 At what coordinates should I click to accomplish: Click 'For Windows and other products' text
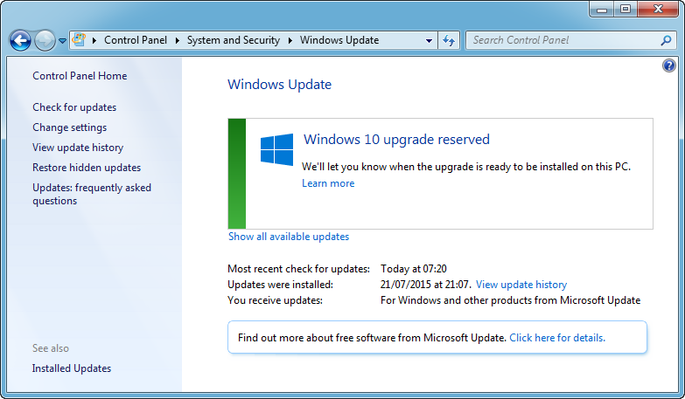pyautogui.click(x=510, y=300)
